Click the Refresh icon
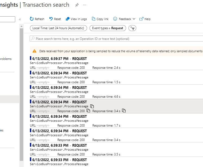 coord(32,19)
